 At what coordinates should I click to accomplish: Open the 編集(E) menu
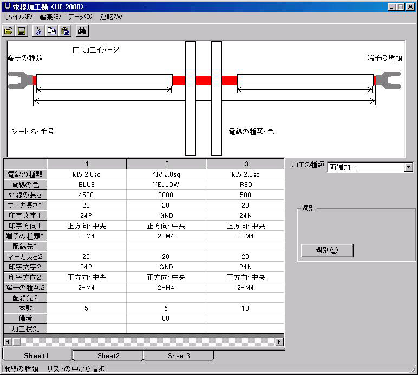point(50,17)
